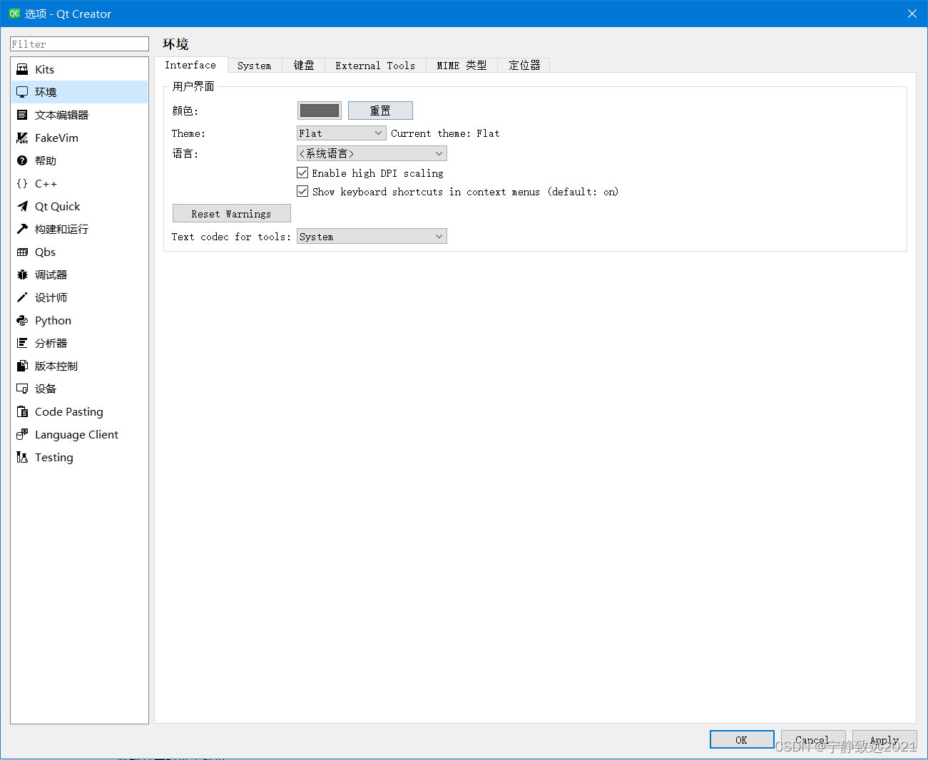Image resolution: width=928 pixels, height=760 pixels.
Task: Select the 设计师 (Designer) category
Action: coord(51,297)
